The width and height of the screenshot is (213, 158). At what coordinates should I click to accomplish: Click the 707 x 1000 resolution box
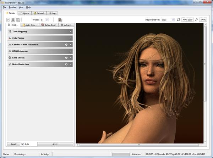[187, 19]
